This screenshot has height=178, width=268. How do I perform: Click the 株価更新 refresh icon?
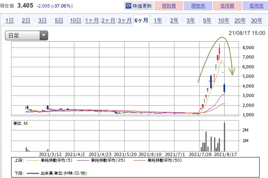click(x=128, y=6)
